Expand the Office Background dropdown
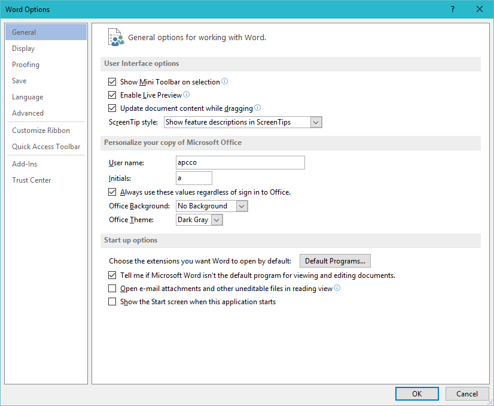 (x=242, y=206)
